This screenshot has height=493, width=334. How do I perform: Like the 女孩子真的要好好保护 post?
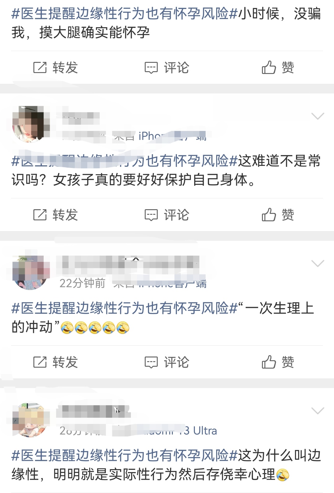[x=278, y=215]
